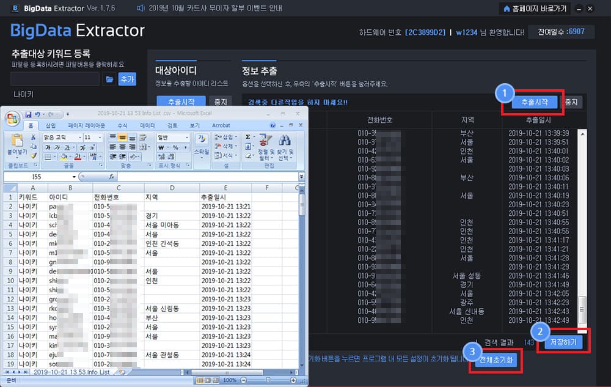Image resolution: width=611 pixels, height=387 pixels.
Task: Click 중지 in the 대상아이디 panel
Action: click(221, 101)
